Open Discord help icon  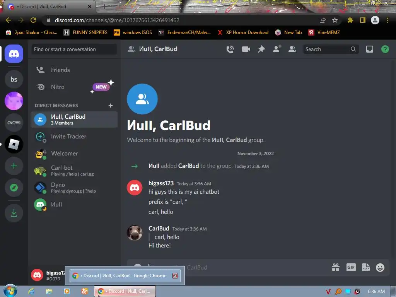pyautogui.click(x=385, y=49)
